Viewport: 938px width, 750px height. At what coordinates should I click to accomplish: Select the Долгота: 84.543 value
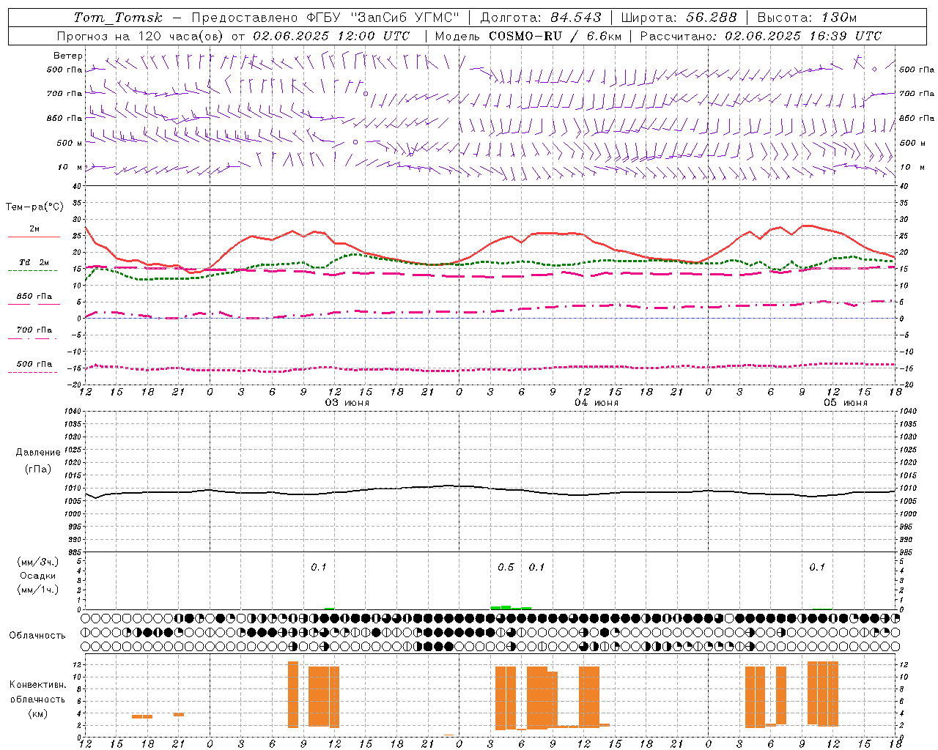click(x=541, y=18)
